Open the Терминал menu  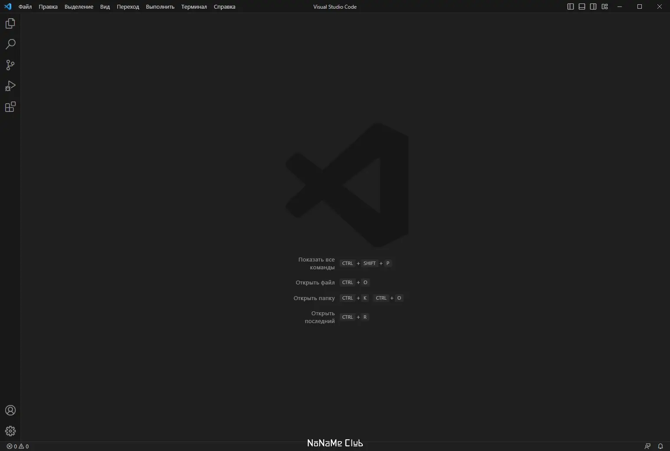(194, 7)
